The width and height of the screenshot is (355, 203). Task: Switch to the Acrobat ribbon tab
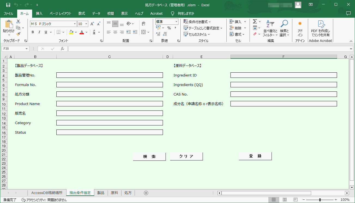click(x=156, y=13)
